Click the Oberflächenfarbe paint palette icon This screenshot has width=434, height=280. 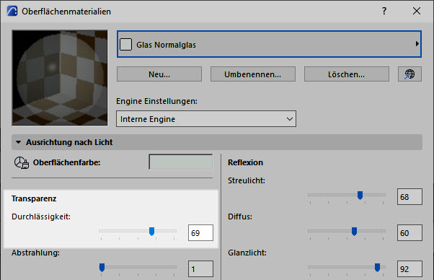pyautogui.click(x=22, y=162)
